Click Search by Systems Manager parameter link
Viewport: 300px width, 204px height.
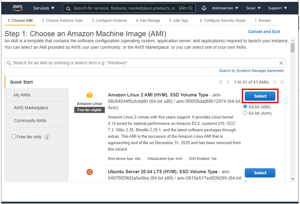251,71
